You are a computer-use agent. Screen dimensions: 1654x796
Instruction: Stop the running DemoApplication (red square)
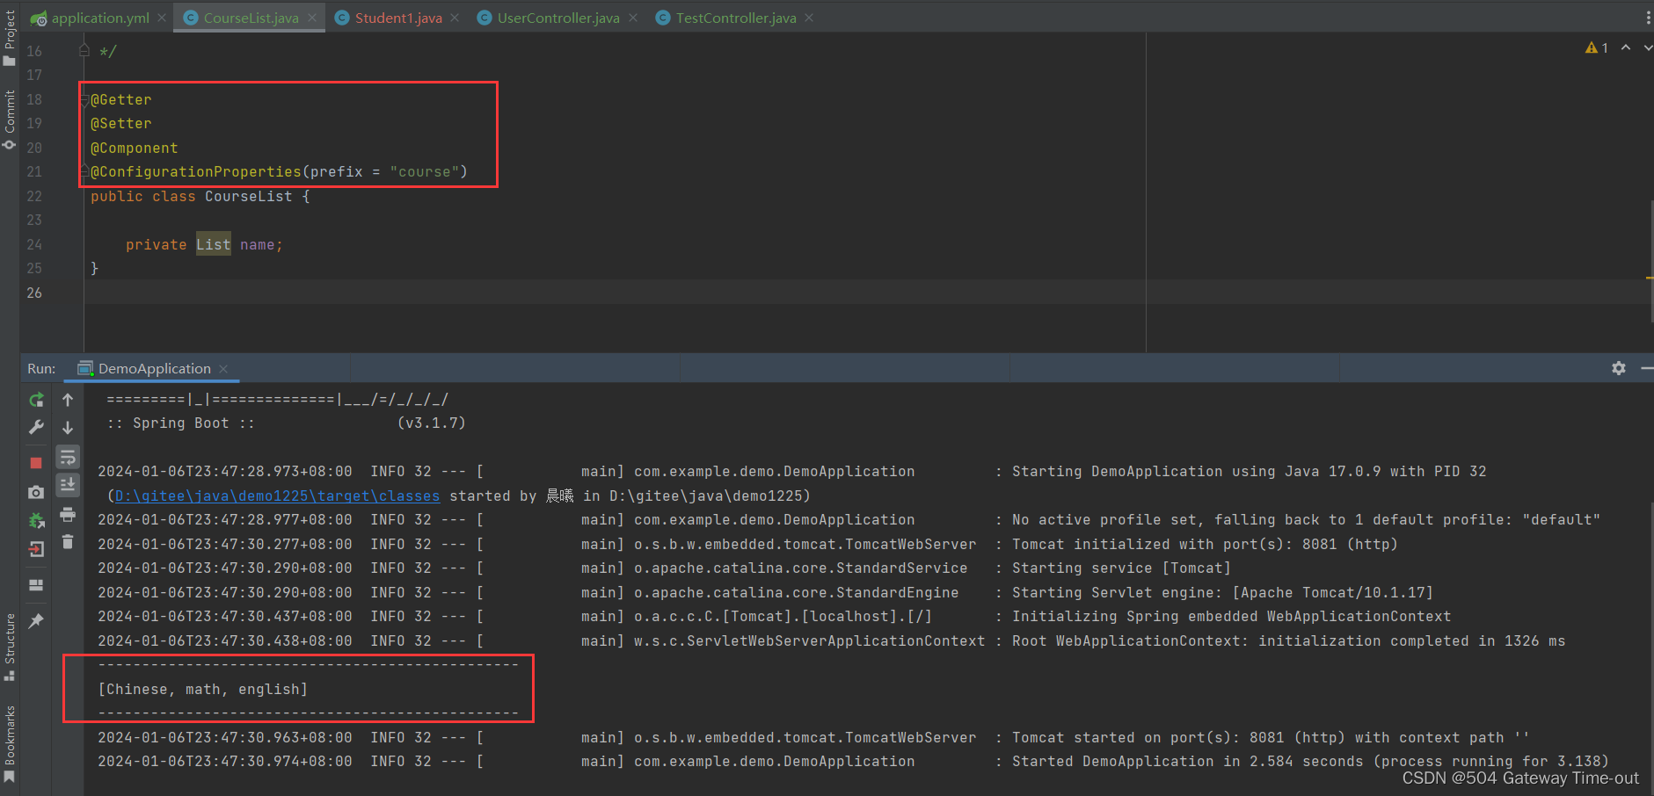point(36,463)
